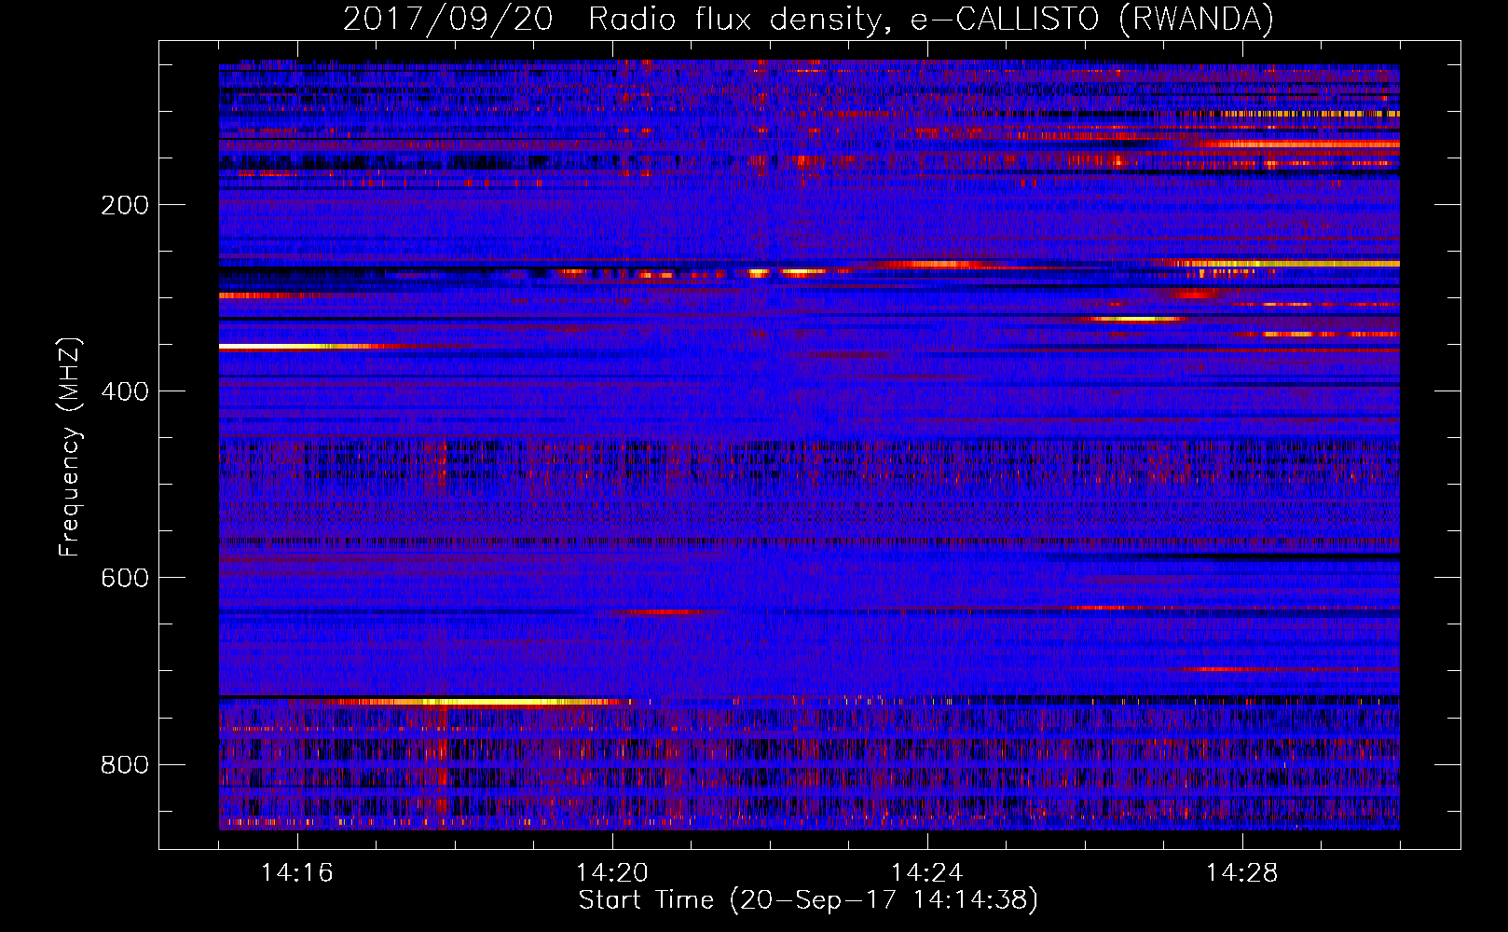The width and height of the screenshot is (1508, 932).
Task: Click the Frequency (MHZ) axis label
Action: tap(70, 447)
